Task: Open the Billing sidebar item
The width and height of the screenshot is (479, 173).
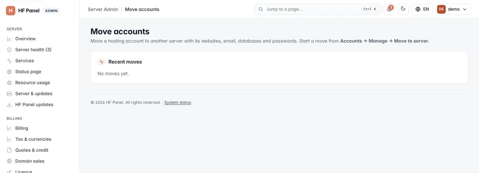Action: click(40, 128)
